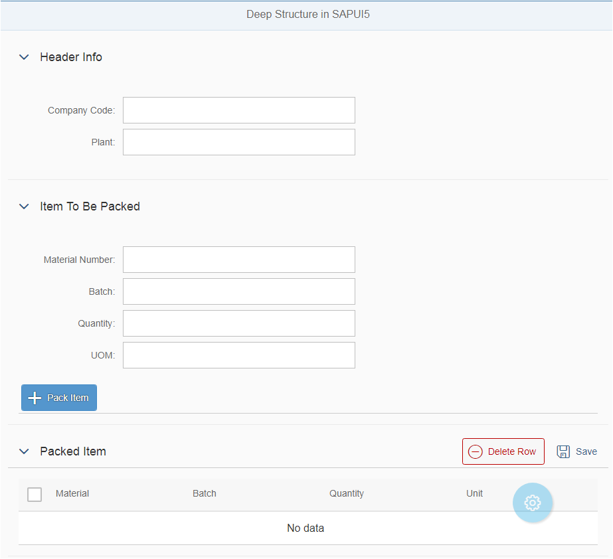Click the Quantity label beside its input field
Image resolution: width=613 pixels, height=559 pixels.
tap(96, 323)
